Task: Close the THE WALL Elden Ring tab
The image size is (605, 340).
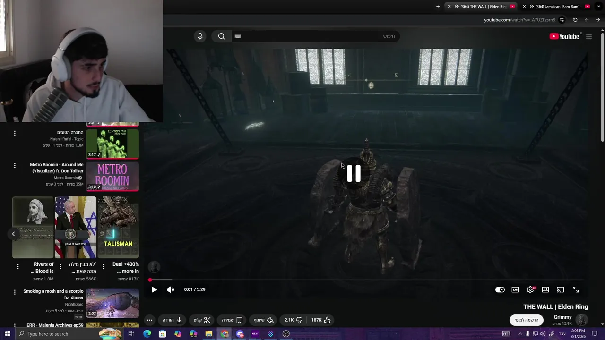Action: pyautogui.click(x=449, y=7)
